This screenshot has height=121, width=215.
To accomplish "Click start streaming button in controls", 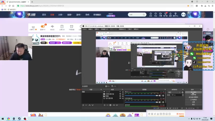I will point(193,92).
